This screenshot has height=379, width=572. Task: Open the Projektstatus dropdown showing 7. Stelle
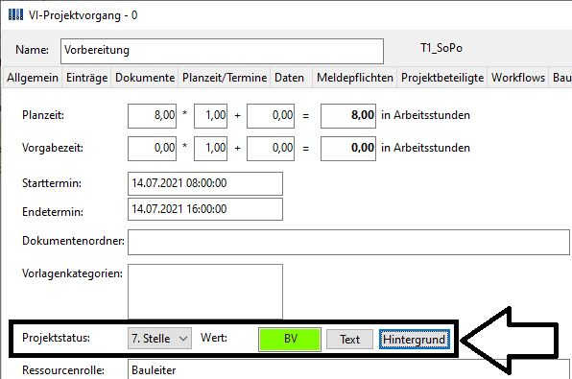159,339
